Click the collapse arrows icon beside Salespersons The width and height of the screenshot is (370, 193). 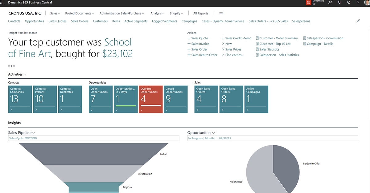358,21
